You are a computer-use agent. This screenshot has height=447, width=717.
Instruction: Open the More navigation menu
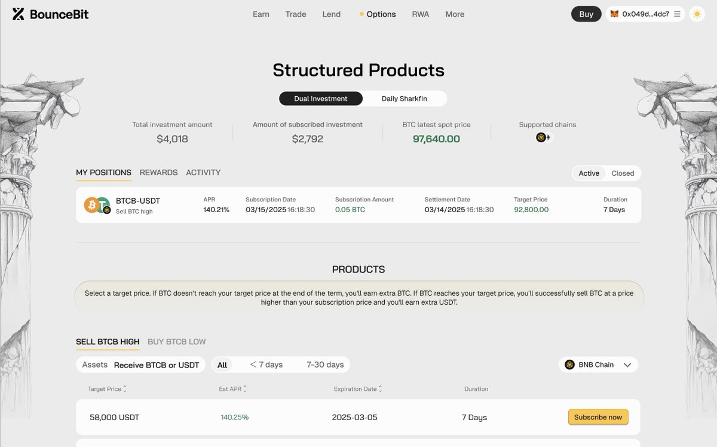coord(455,14)
